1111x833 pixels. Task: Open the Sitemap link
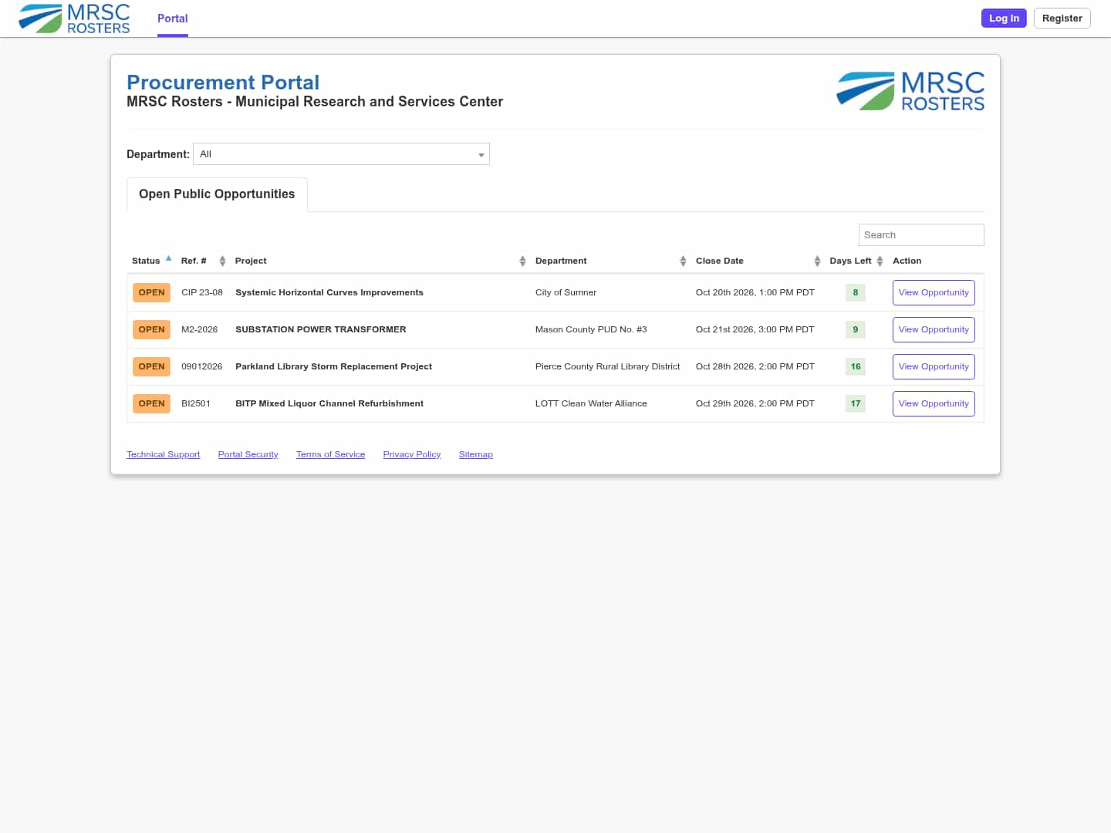point(476,455)
